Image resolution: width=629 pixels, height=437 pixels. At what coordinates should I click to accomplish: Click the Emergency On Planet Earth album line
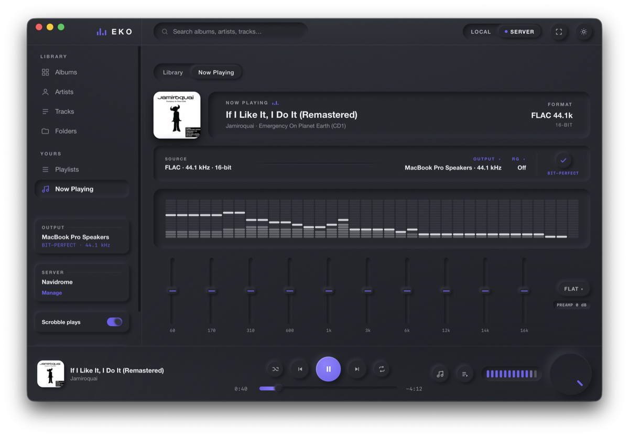[x=286, y=126]
